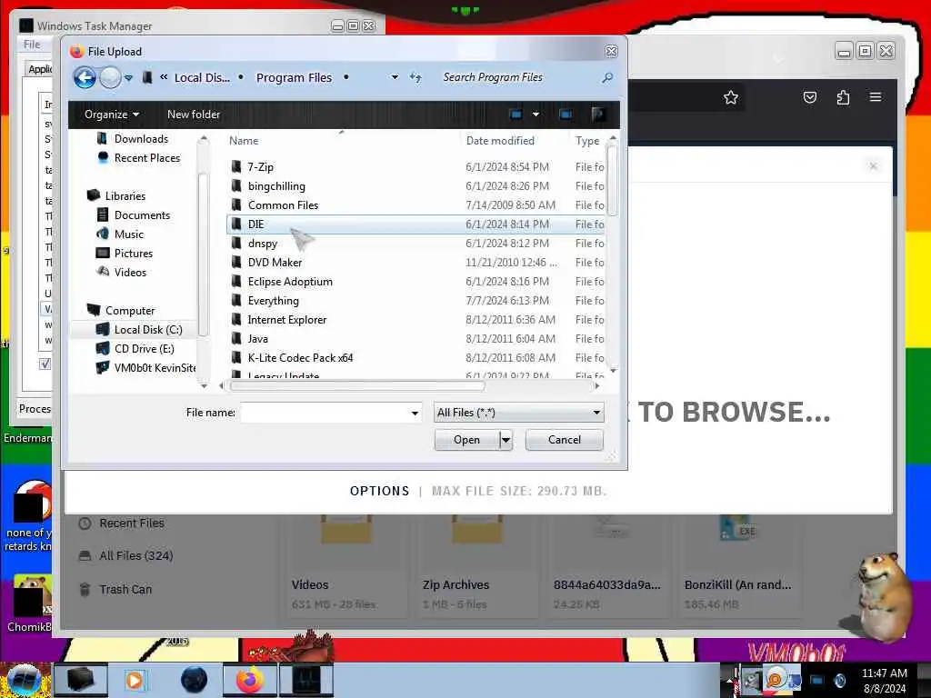Viewport: 931px width, 698px height.
Task: Click the Firefox taskbar icon
Action: coord(250,680)
